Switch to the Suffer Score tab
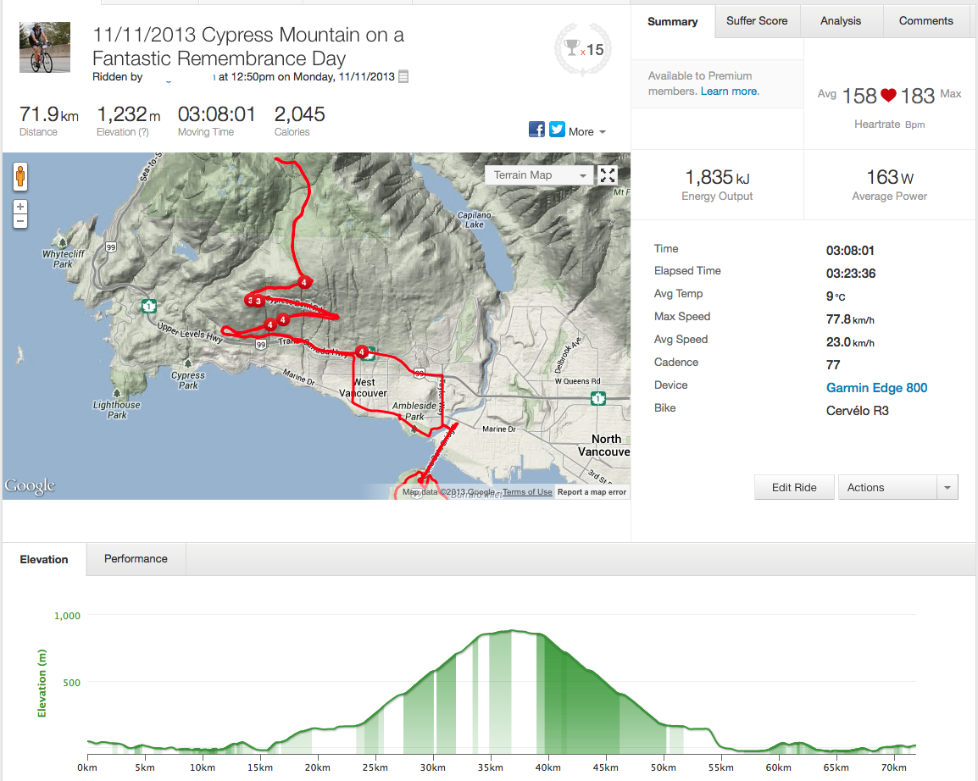Viewport: 978px width, 781px height. coord(757,21)
